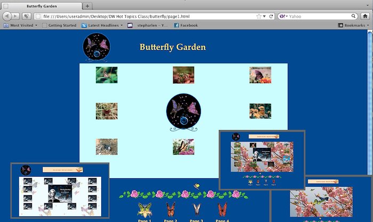Screen dimensions: 373x222
Task: Click the browser back arrow button
Action: point(8,16)
